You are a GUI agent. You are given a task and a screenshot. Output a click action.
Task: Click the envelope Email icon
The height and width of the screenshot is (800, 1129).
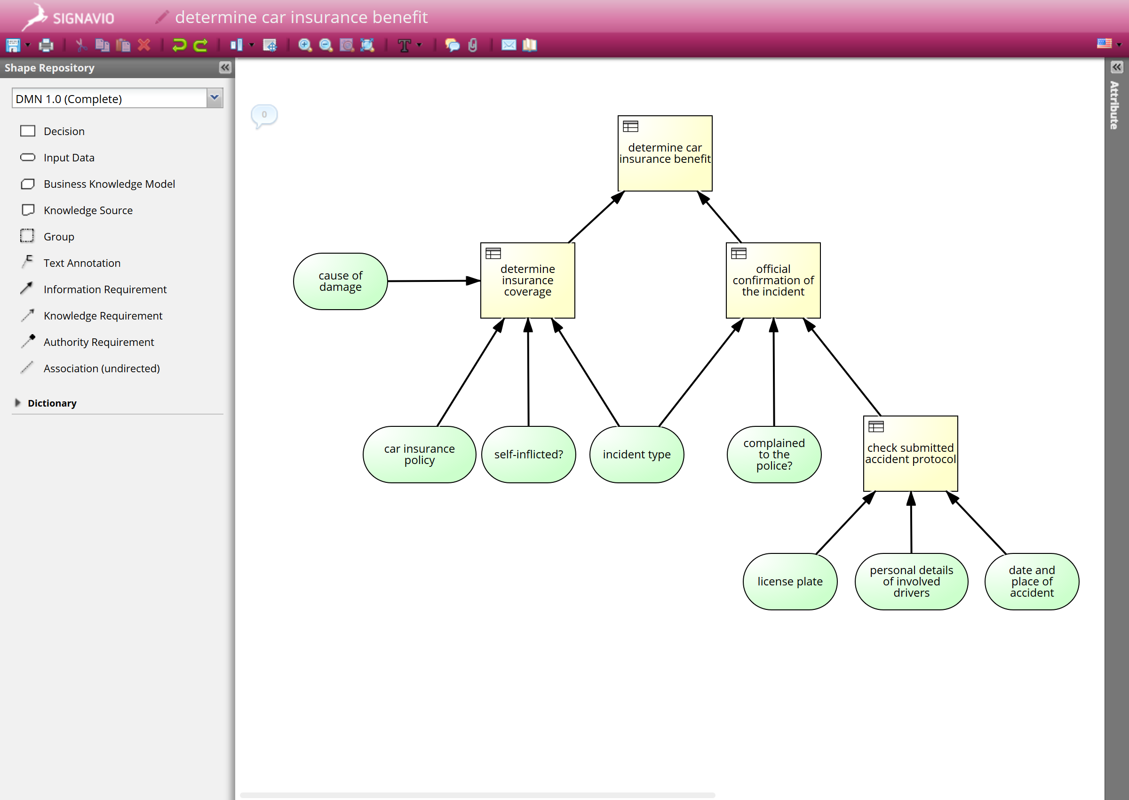coord(509,45)
